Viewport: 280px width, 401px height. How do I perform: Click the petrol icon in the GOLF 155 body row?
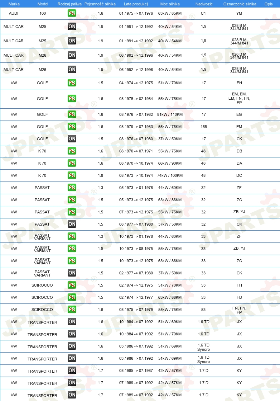click(x=72, y=127)
